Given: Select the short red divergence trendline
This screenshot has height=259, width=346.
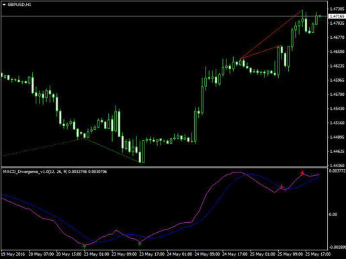Looking at the screenshot, I should (261, 52).
